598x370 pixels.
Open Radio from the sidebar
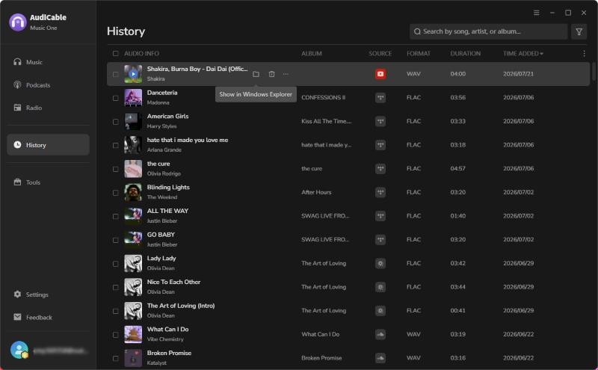click(x=48, y=108)
